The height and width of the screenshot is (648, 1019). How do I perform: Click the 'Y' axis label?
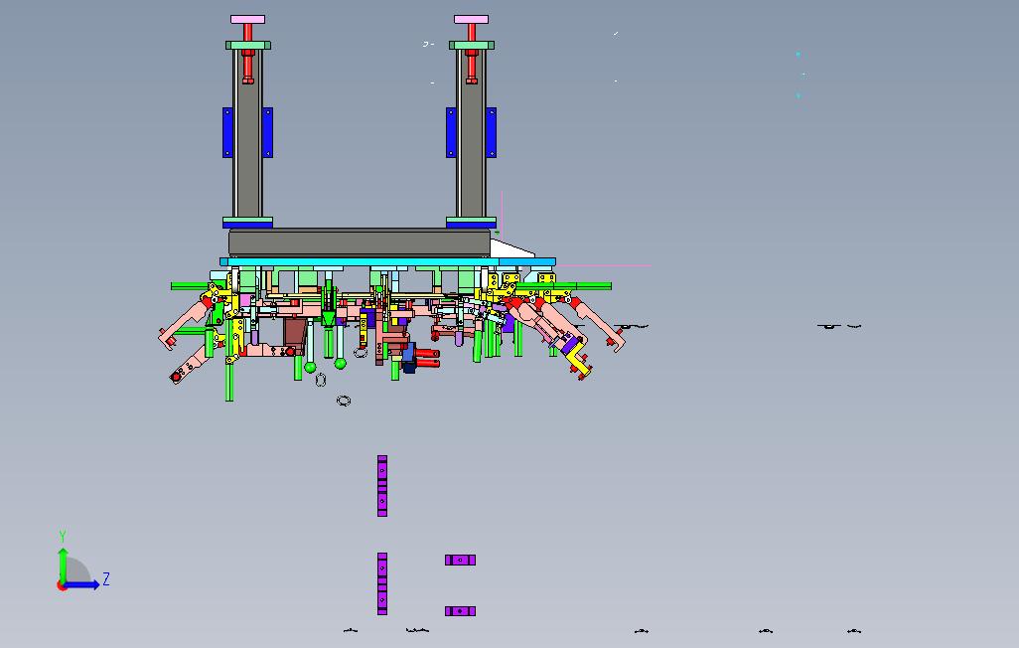pyautogui.click(x=63, y=536)
